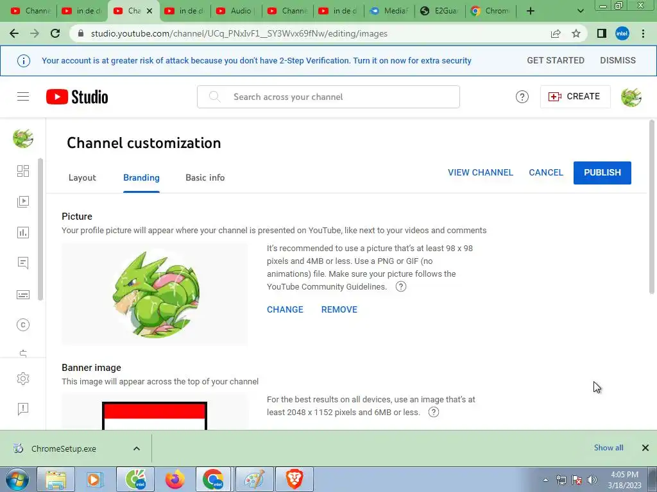Click the CREATE button

click(576, 97)
